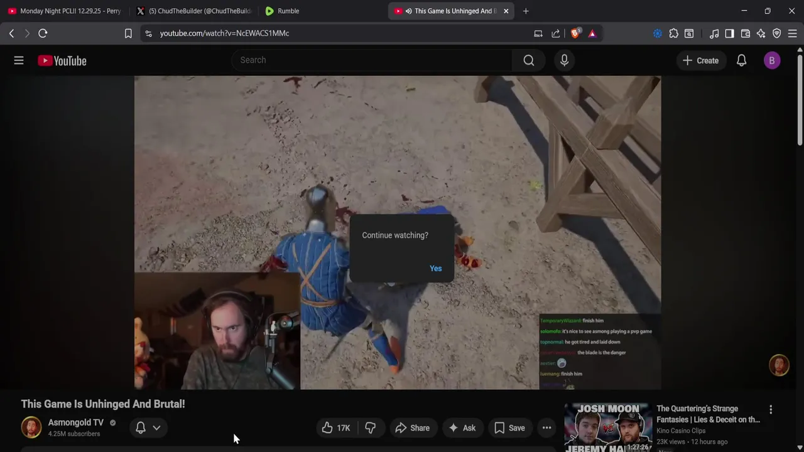Viewport: 804px width, 452px height.
Task: Open Brave Shields lion icon
Action: click(x=575, y=33)
